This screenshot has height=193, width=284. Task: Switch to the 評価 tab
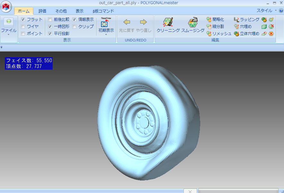[x=42, y=11]
